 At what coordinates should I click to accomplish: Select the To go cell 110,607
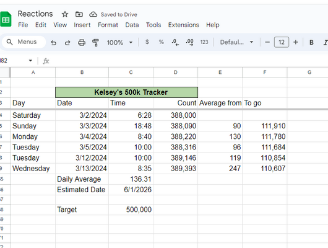point(265,169)
